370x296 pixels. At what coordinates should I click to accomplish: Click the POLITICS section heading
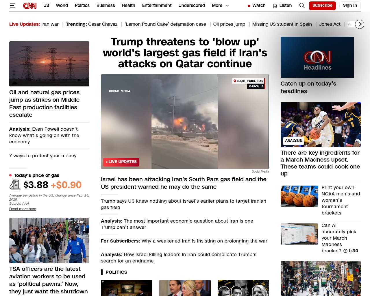click(116, 272)
